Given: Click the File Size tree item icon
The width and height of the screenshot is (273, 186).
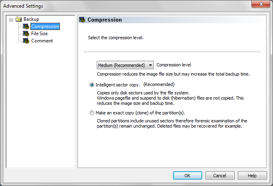Looking at the screenshot, I should click(x=26, y=34).
